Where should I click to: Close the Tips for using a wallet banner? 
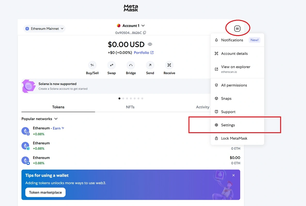233,175
